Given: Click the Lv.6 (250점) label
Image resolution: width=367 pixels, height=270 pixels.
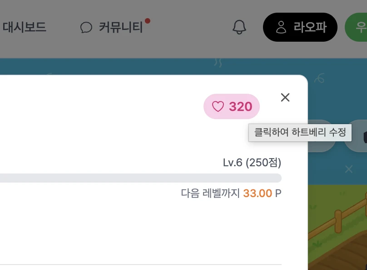Looking at the screenshot, I should [x=252, y=163].
